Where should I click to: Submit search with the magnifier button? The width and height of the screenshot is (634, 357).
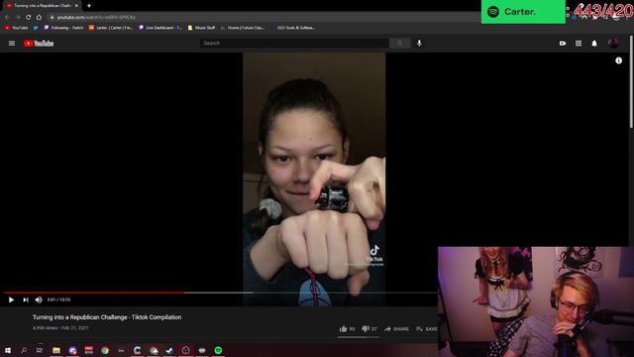coord(400,44)
